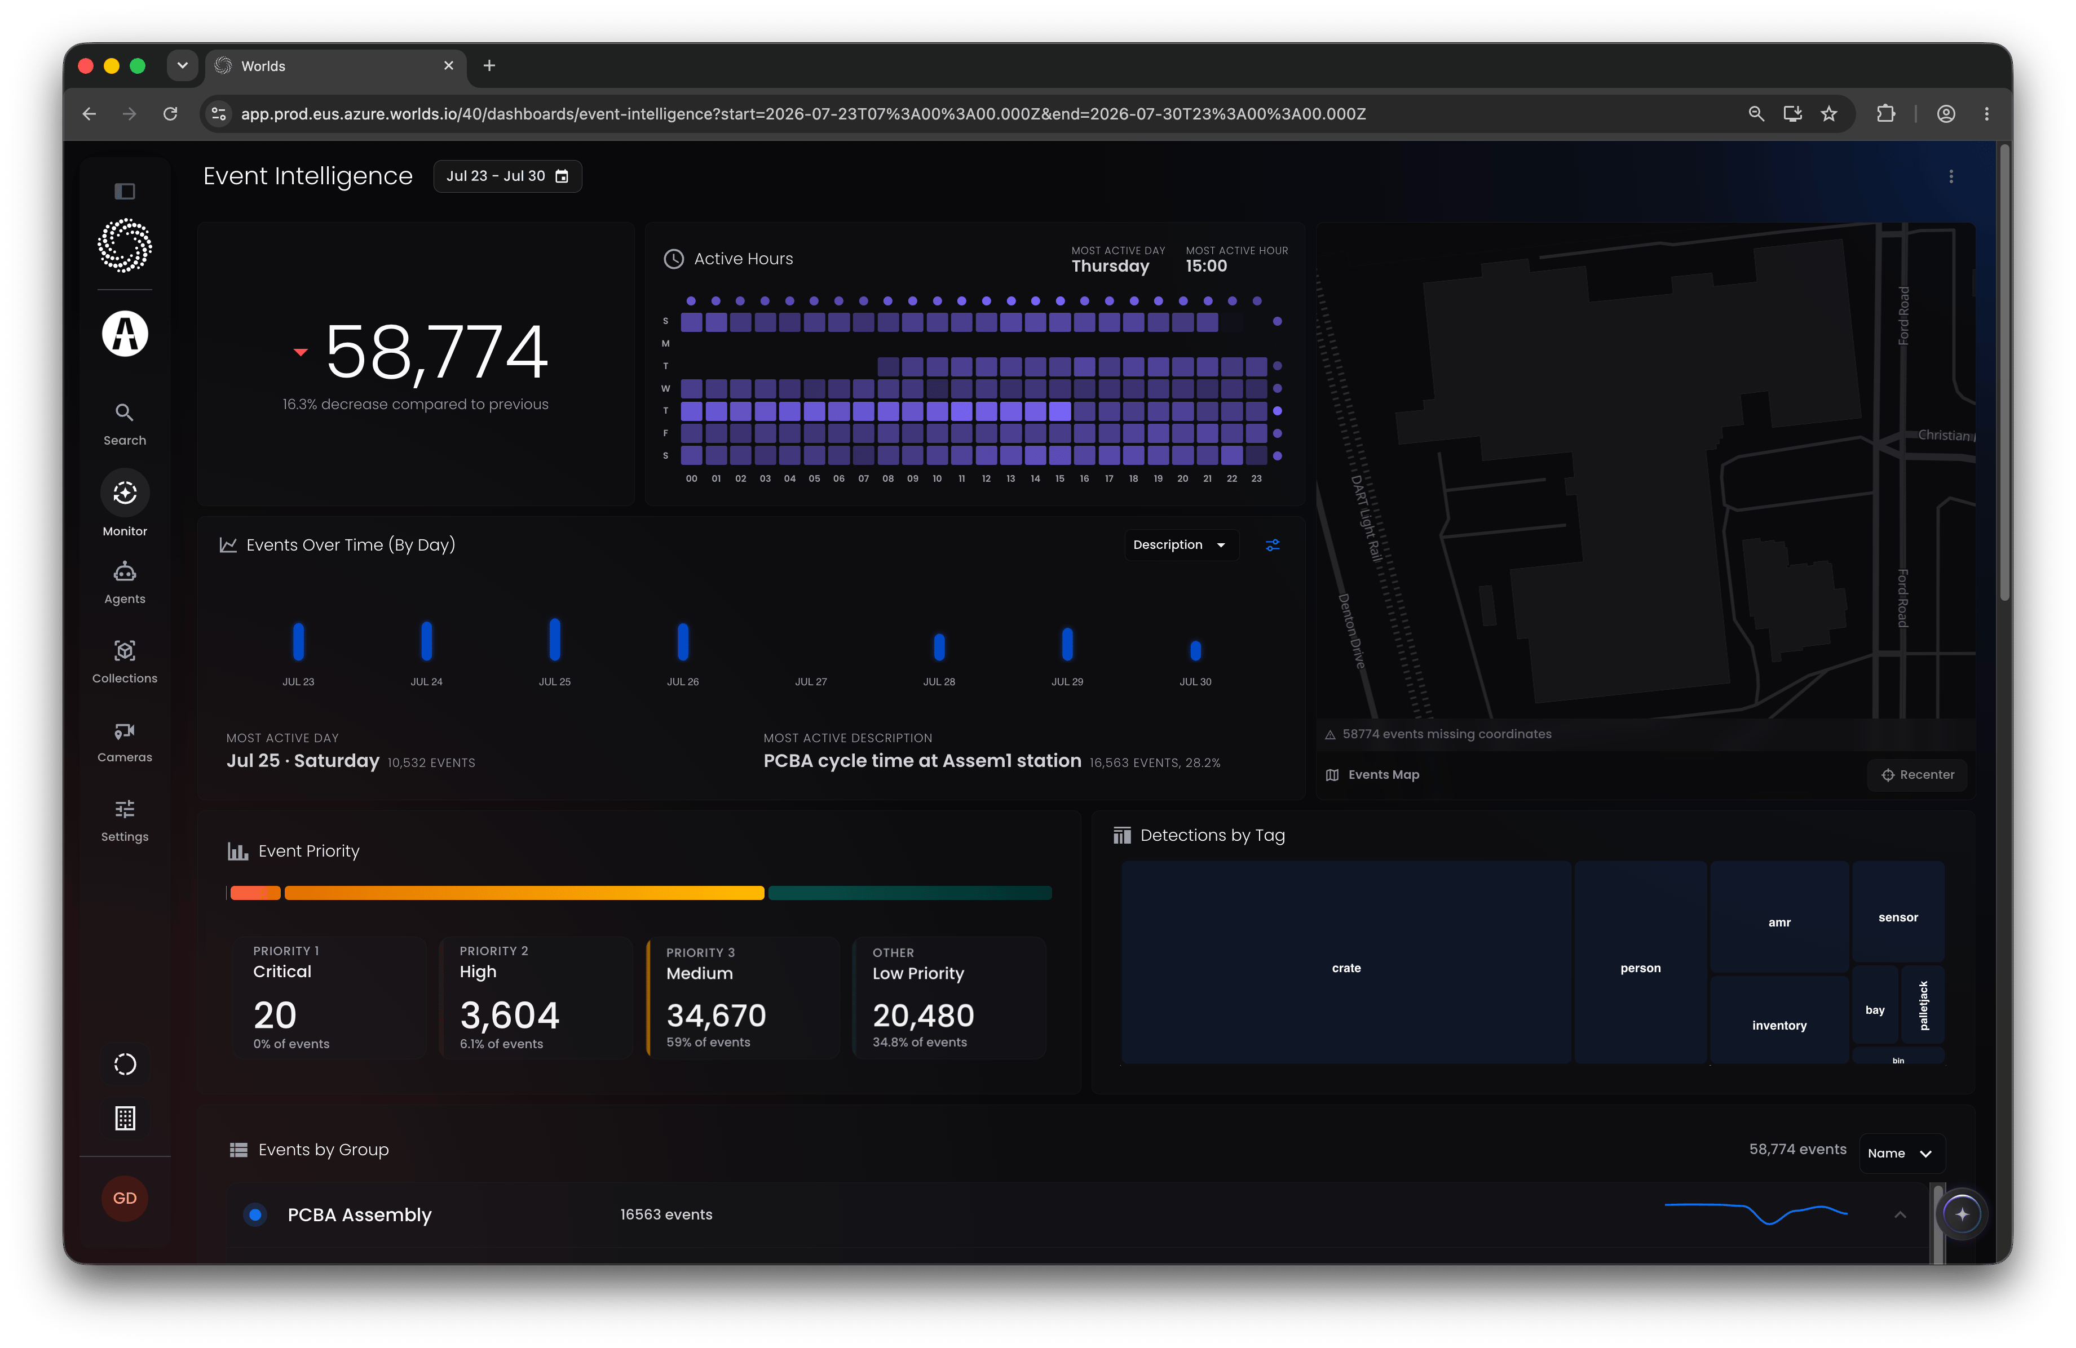Viewport: 2076px width, 1348px height.
Task: Bookmark this page with the star
Action: point(1829,114)
